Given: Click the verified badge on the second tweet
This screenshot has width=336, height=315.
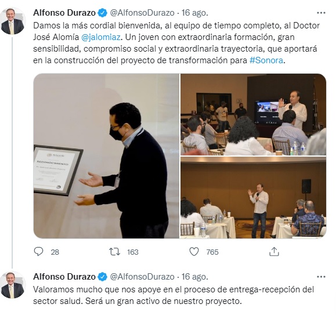Looking at the screenshot, I should [x=103, y=277].
